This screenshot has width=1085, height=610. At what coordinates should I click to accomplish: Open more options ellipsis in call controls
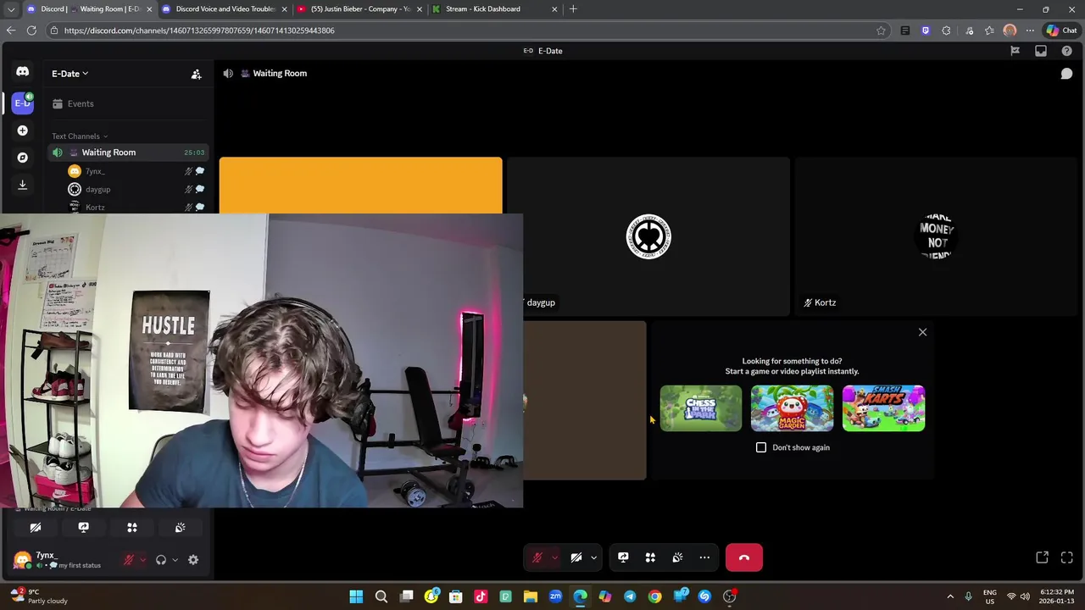tap(704, 557)
